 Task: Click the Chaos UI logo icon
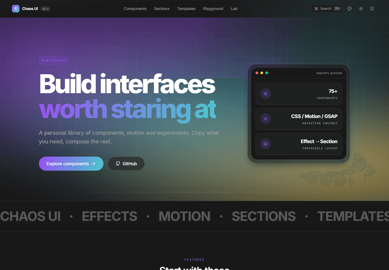(16, 9)
